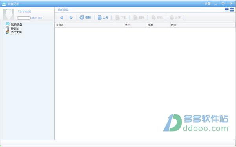Sort by time column (时间)
The image size is (236, 147).
click(x=203, y=25)
